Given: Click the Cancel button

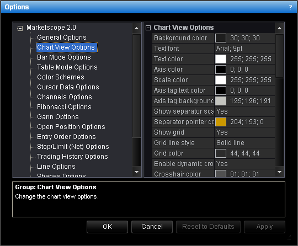Looking at the screenshot, I should [x=152, y=227].
